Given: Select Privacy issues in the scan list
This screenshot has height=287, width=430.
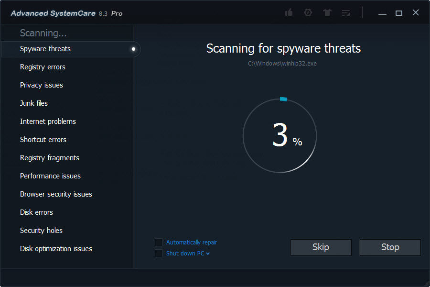Looking at the screenshot, I should coord(42,85).
